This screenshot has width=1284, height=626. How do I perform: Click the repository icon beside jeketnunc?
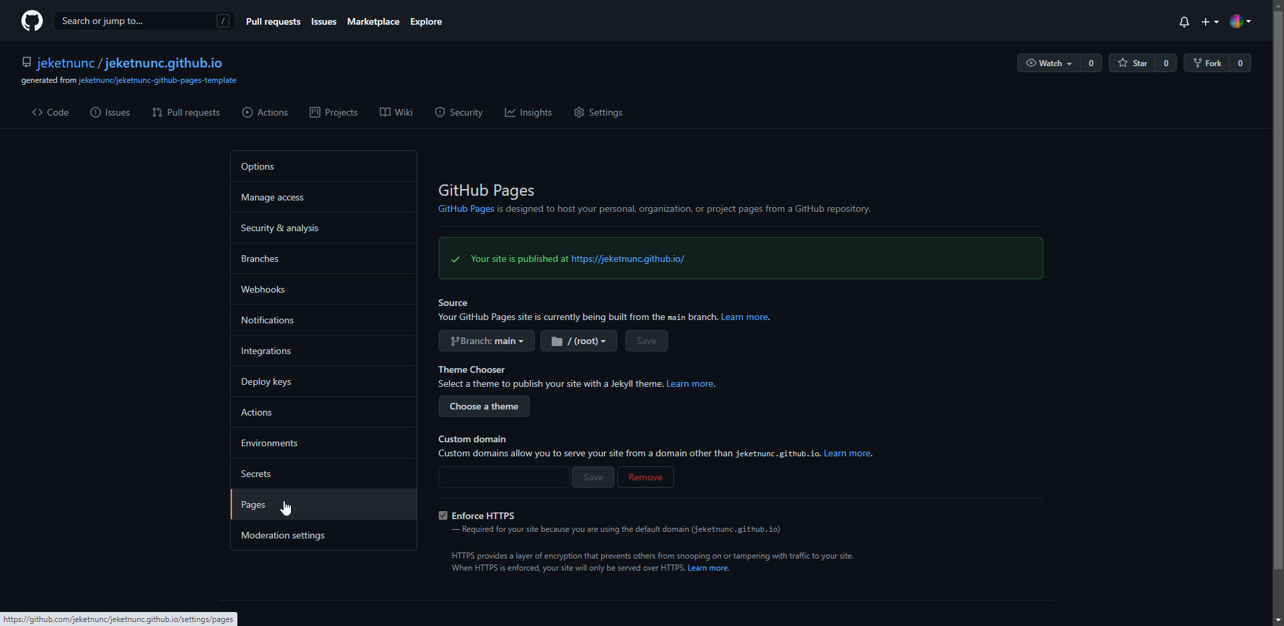27,62
